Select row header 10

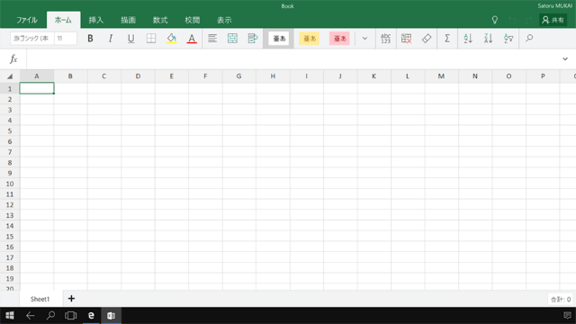(10, 184)
